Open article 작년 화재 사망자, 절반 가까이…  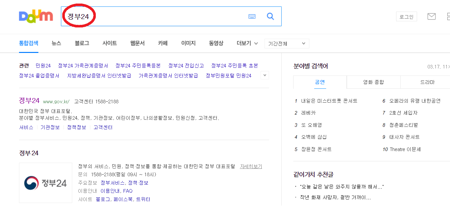pyautogui.click(x=335, y=197)
